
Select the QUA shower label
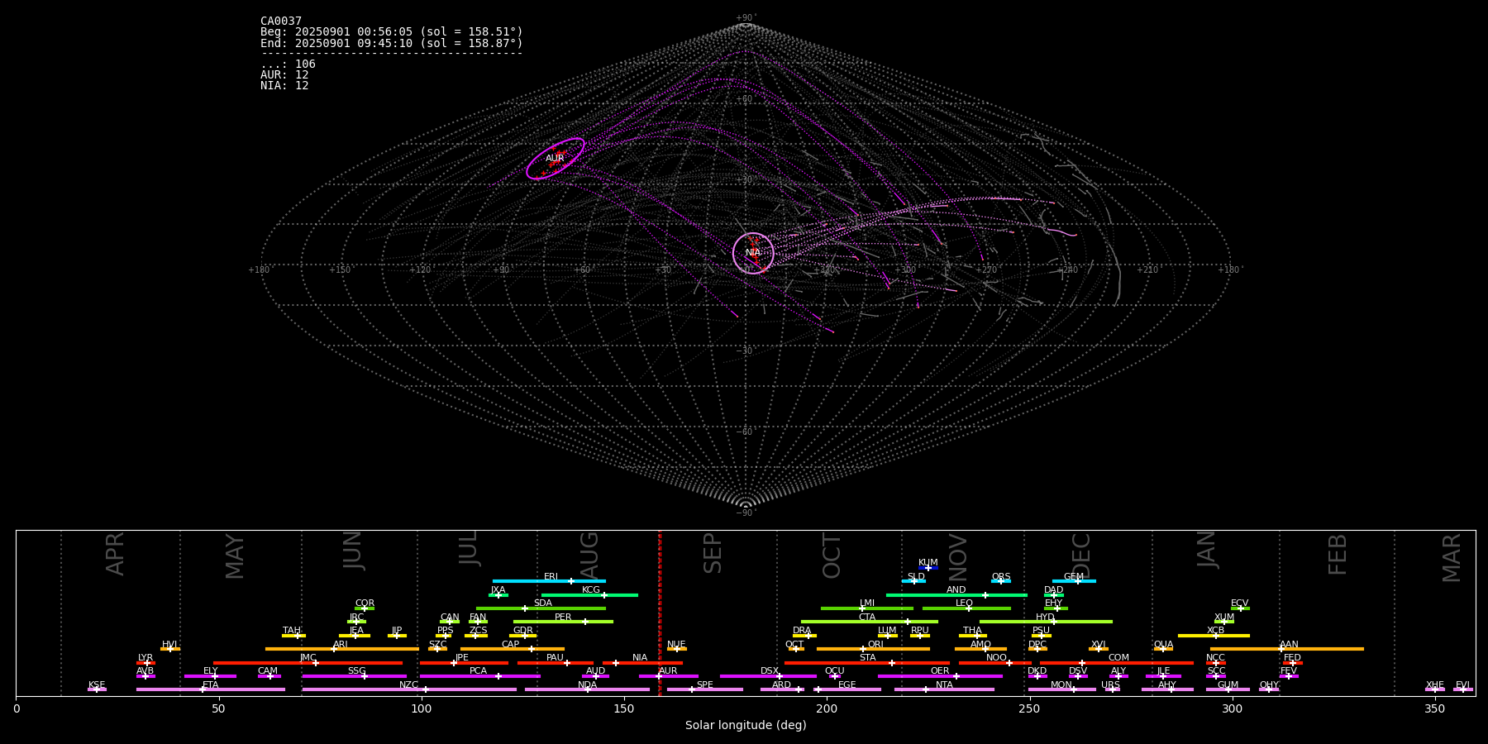pyautogui.click(x=1164, y=645)
